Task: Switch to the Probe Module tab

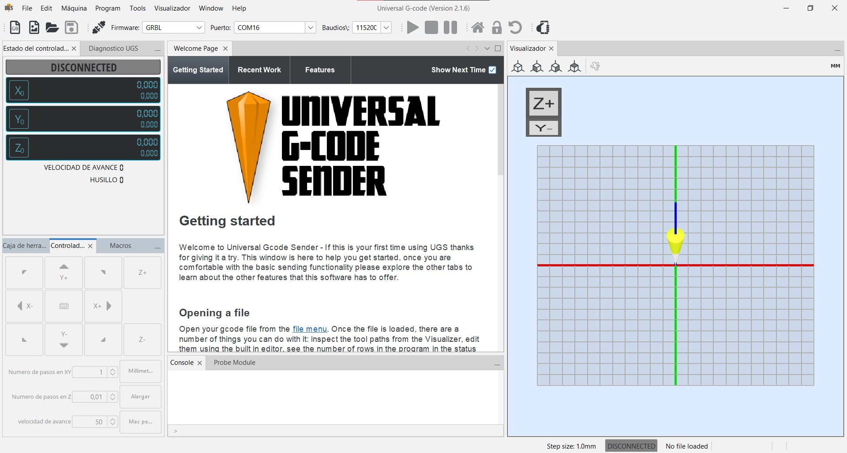Action: [x=235, y=363]
